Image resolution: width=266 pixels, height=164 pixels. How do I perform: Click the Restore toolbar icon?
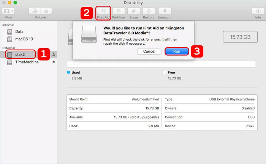tap(149, 11)
